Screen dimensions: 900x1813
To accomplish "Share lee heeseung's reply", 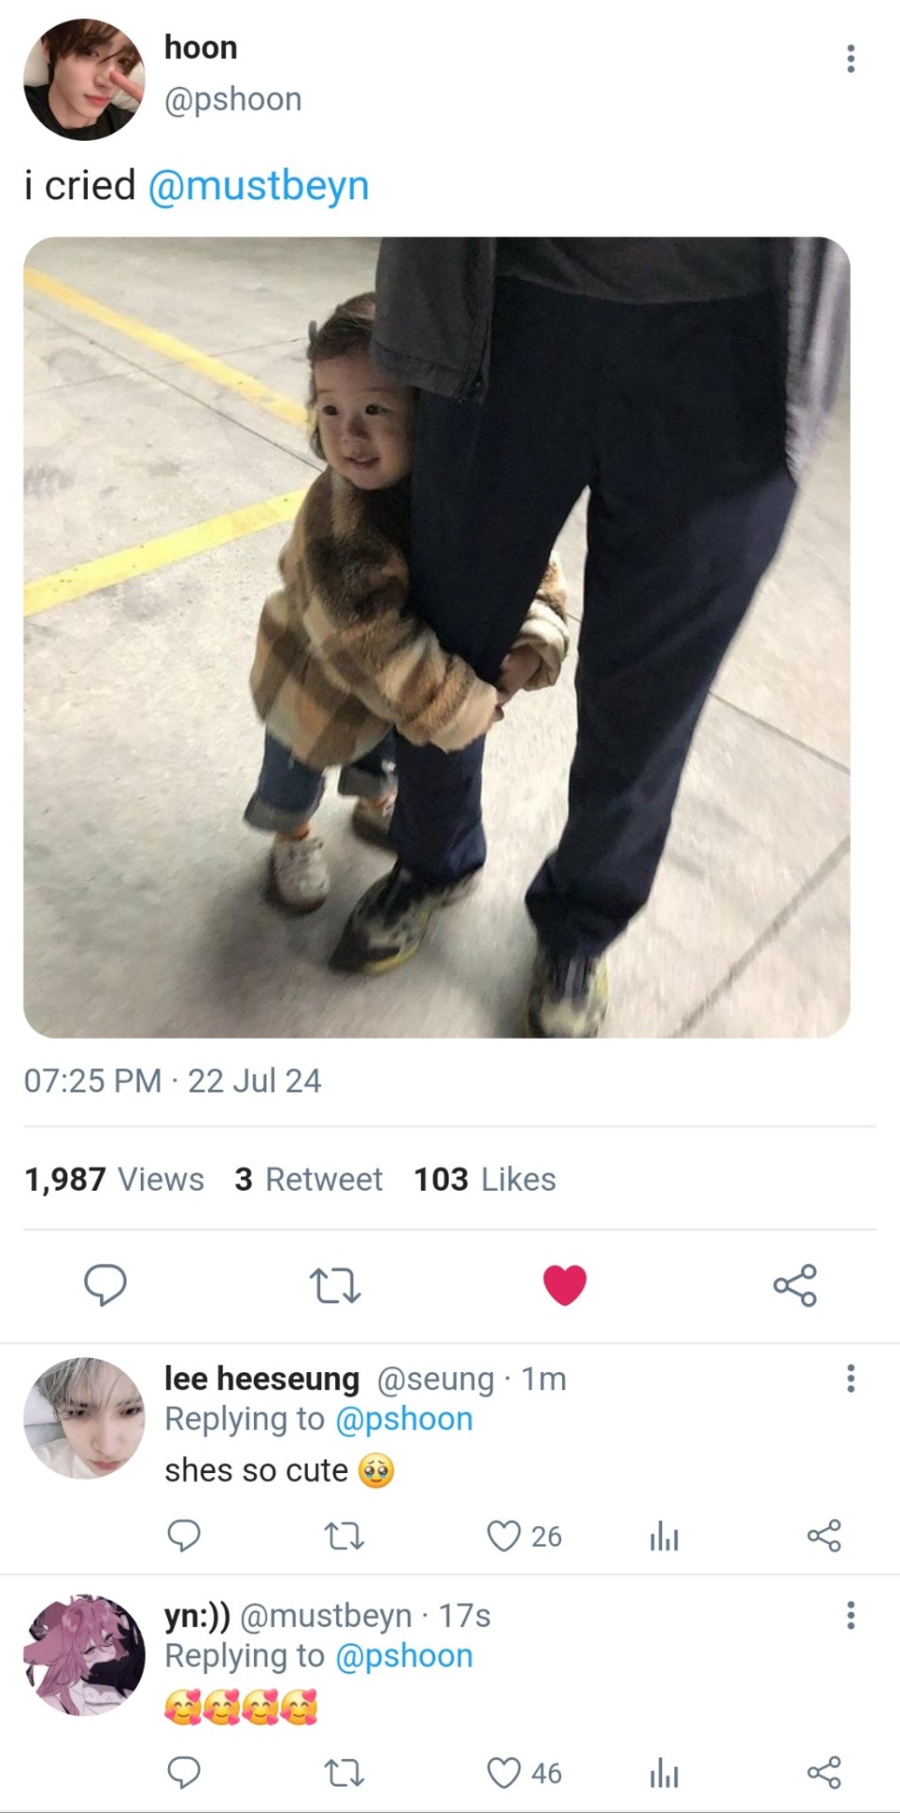I will pyautogui.click(x=824, y=1536).
